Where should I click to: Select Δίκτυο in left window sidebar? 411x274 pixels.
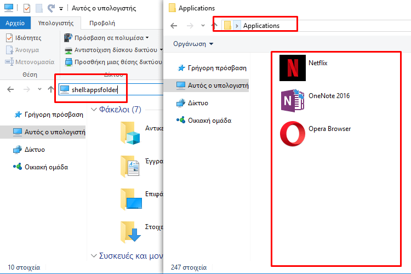[x=29, y=150]
